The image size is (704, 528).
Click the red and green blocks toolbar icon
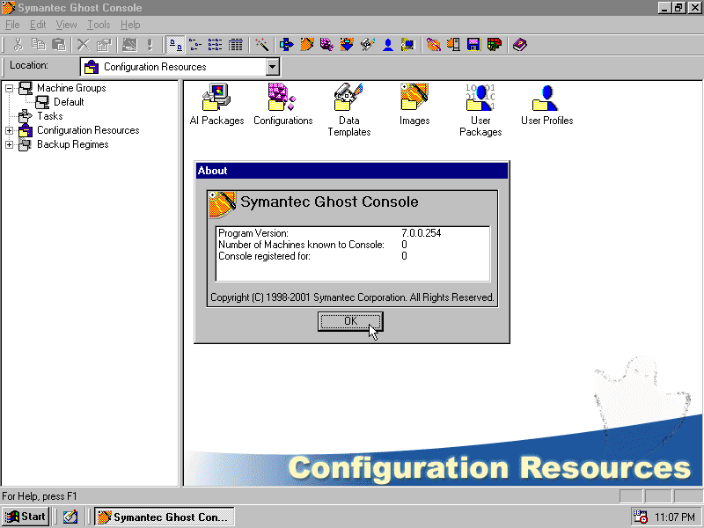(x=494, y=45)
